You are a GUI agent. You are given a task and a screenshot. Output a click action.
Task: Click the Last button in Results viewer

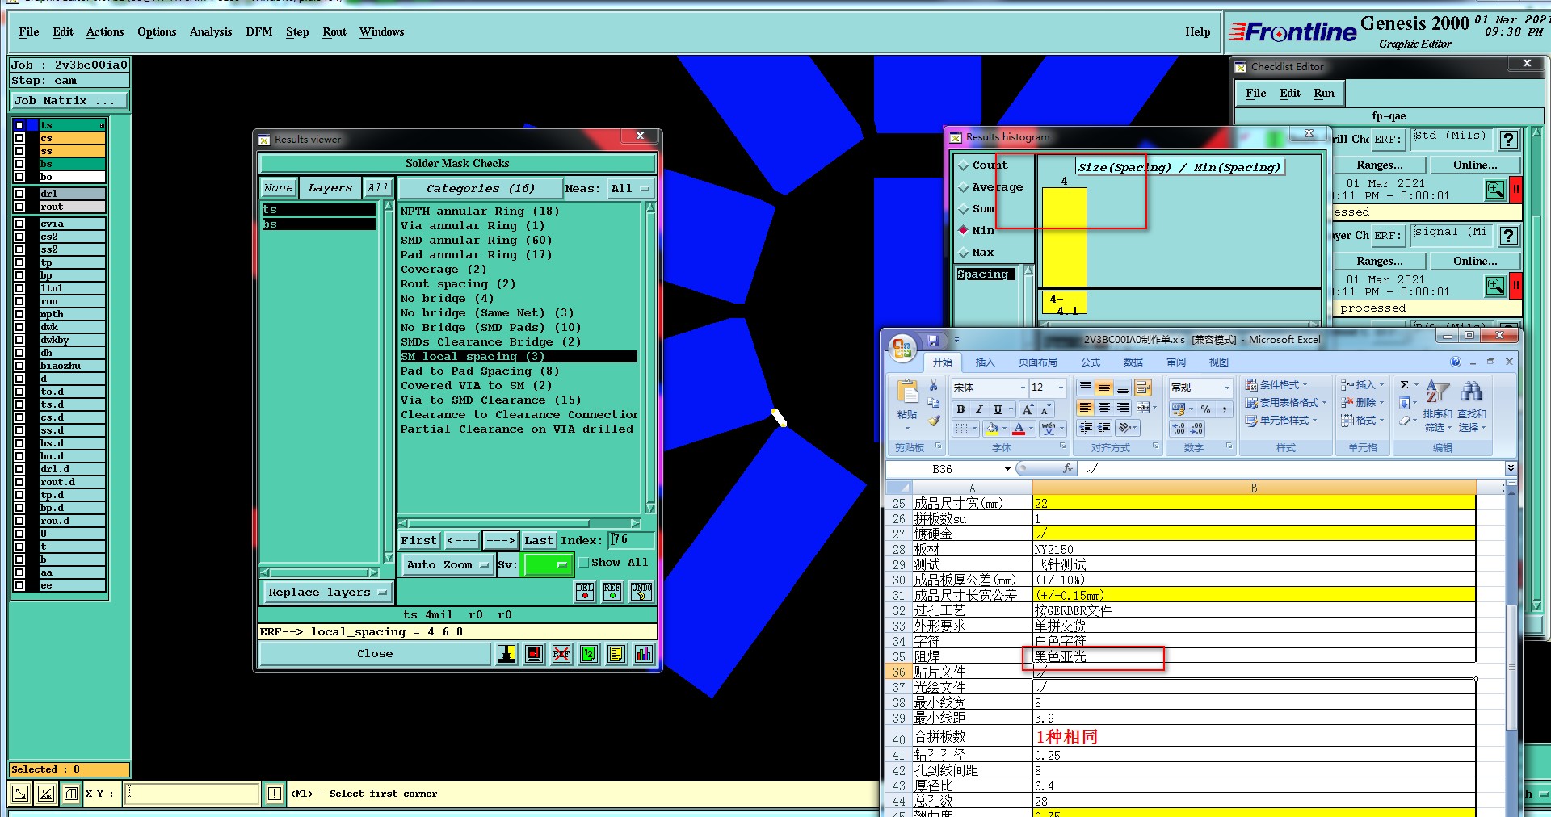[539, 541]
